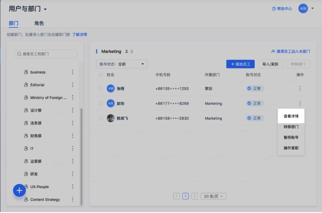Check the box for 陈闻飞
This screenshot has height=213, width=322.
click(x=101, y=118)
